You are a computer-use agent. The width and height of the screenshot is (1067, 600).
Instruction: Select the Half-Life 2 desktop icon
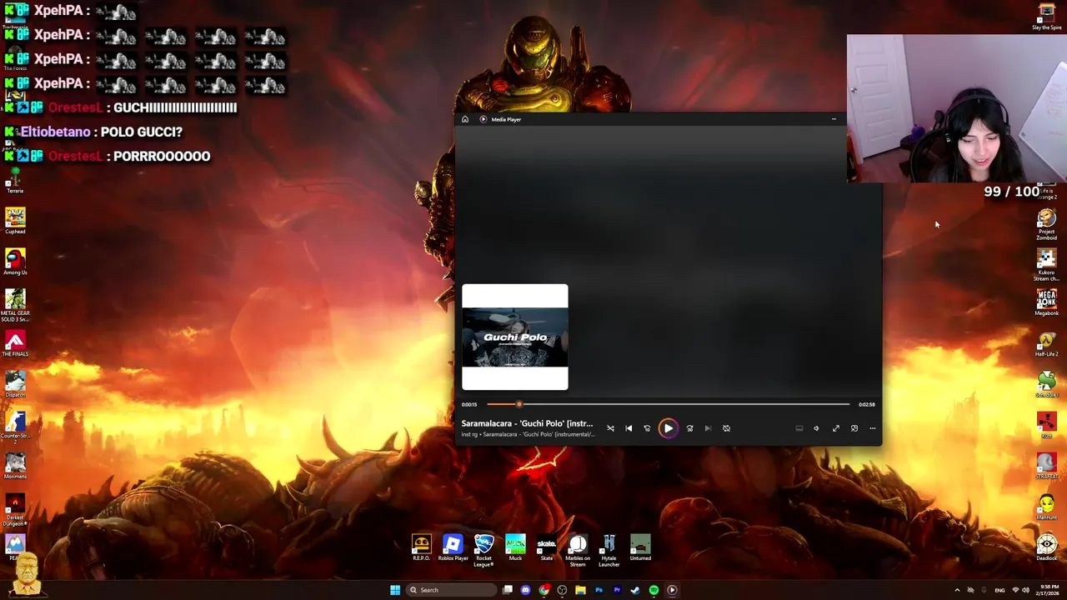[1046, 343]
